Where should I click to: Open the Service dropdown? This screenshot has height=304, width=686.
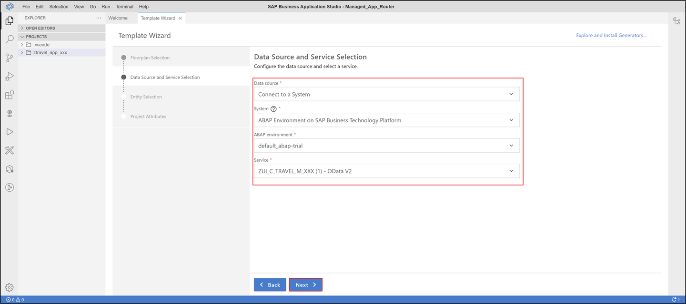[x=386, y=171]
